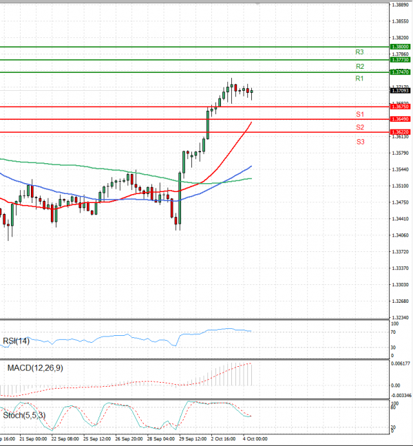Click the 1.34410 price axis value

(x=400, y=219)
